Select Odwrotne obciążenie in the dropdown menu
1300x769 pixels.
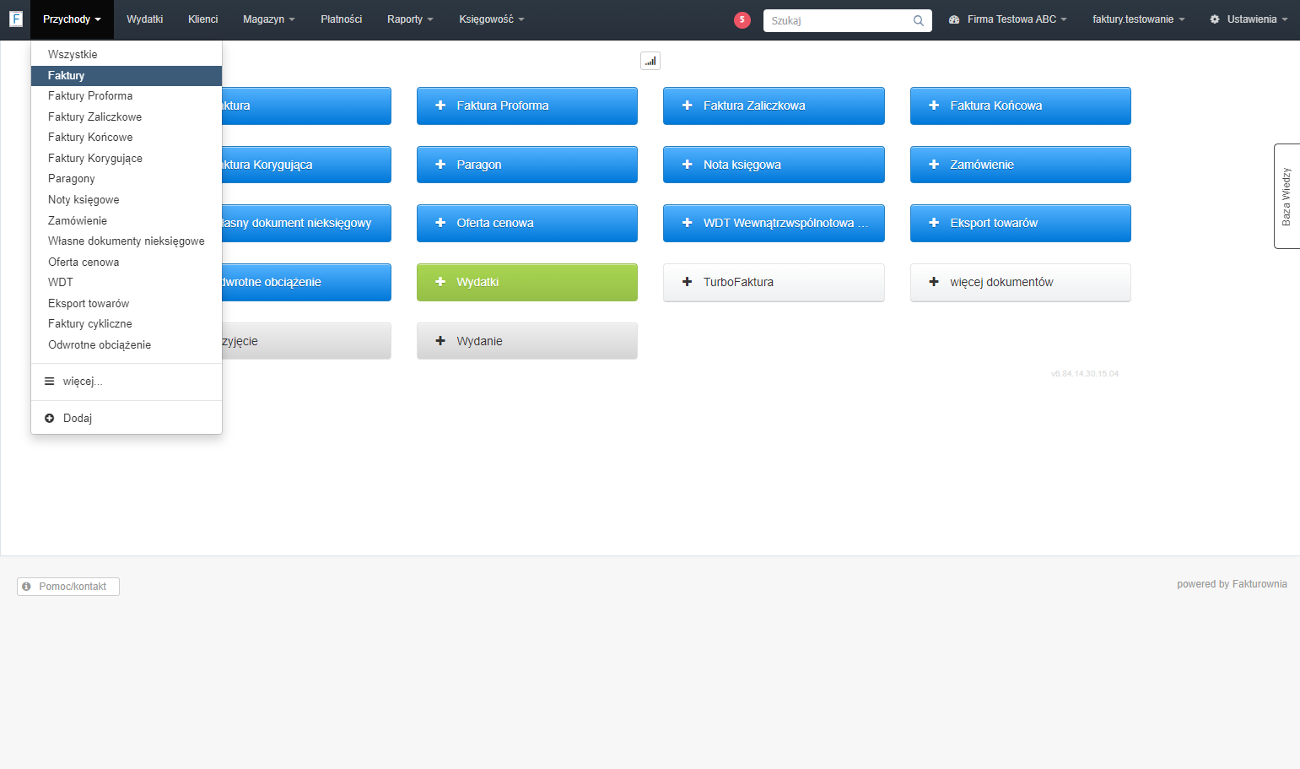click(127, 345)
